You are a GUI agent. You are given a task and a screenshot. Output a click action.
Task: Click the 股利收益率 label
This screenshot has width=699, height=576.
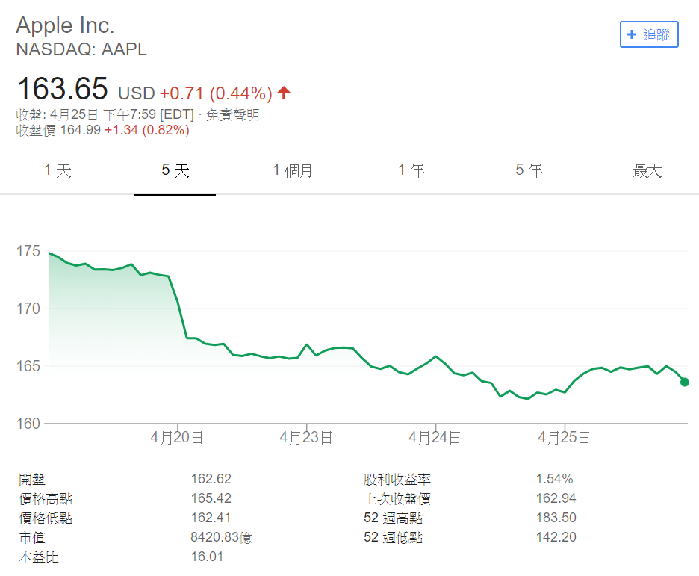[397, 480]
